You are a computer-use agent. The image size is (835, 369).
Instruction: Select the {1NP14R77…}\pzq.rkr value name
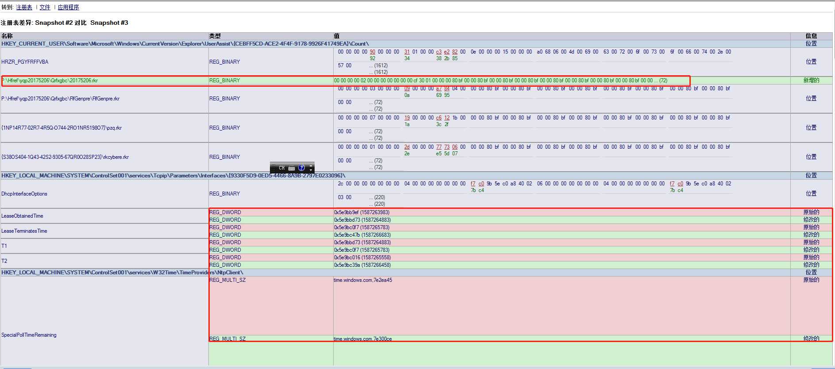62,128
